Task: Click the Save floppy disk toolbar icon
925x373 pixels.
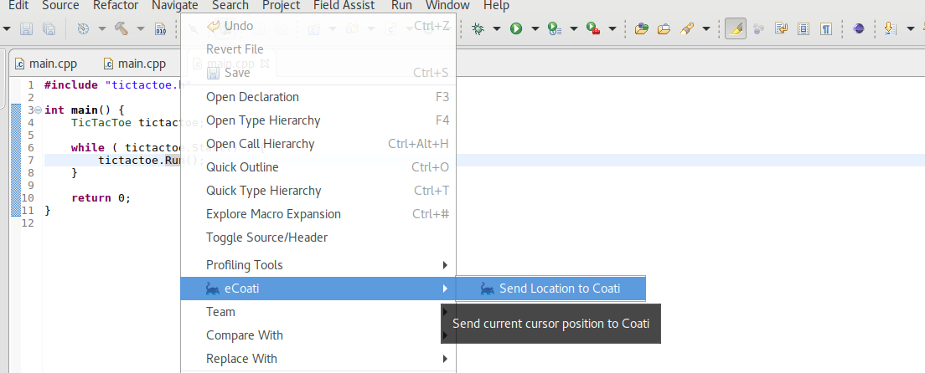Action: coord(26,28)
